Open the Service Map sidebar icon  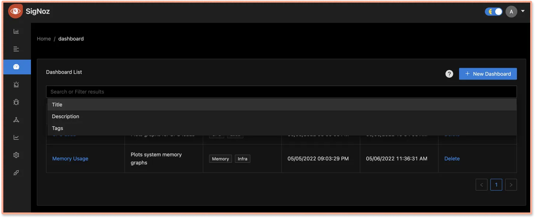[x=16, y=120]
